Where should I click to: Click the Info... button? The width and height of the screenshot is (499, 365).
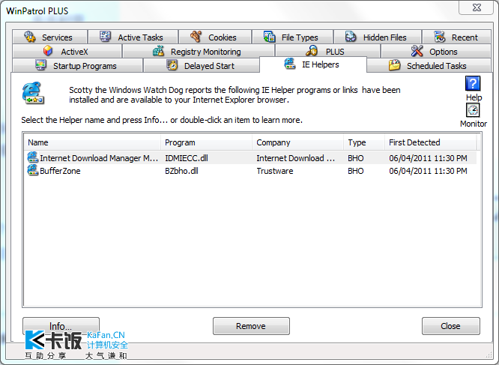pos(61,326)
